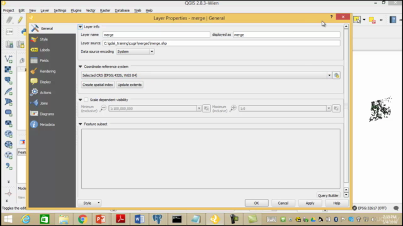
Task: Open Word from taskbar
Action: click(139, 219)
